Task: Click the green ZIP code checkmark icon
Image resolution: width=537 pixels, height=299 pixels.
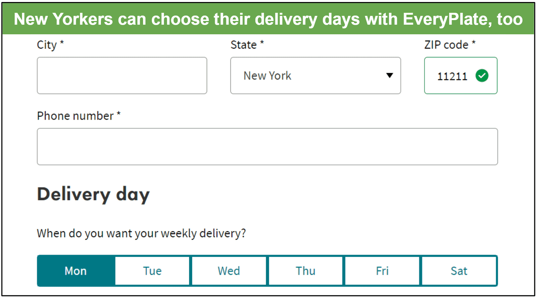Action: (482, 76)
